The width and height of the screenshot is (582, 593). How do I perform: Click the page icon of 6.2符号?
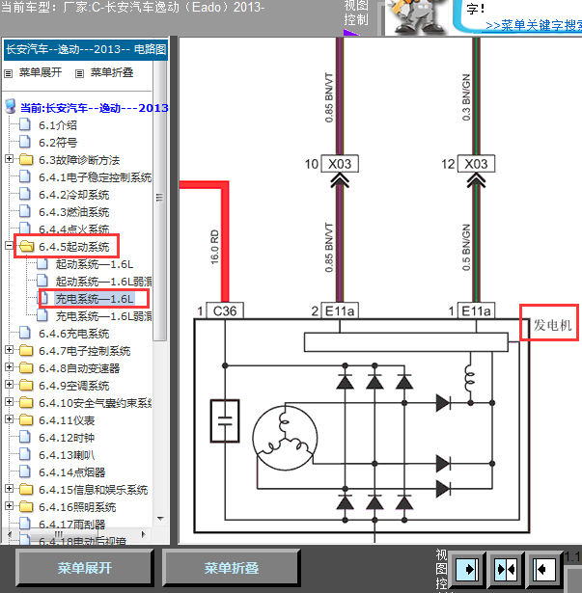tap(25, 142)
